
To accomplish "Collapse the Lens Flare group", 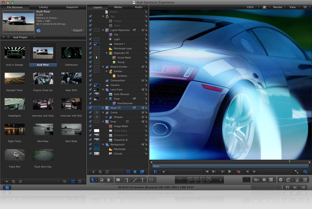I will [x=103, y=90].
